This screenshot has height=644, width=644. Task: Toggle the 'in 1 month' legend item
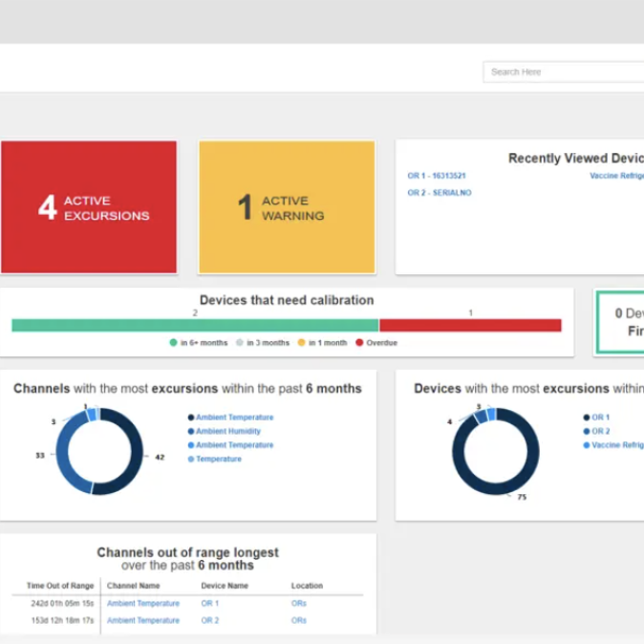322,342
